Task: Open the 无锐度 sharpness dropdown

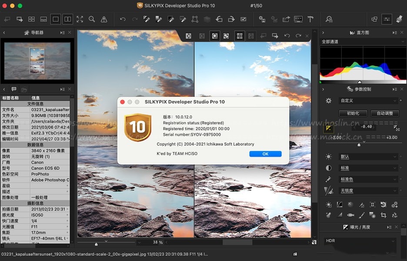Action: pos(367,191)
